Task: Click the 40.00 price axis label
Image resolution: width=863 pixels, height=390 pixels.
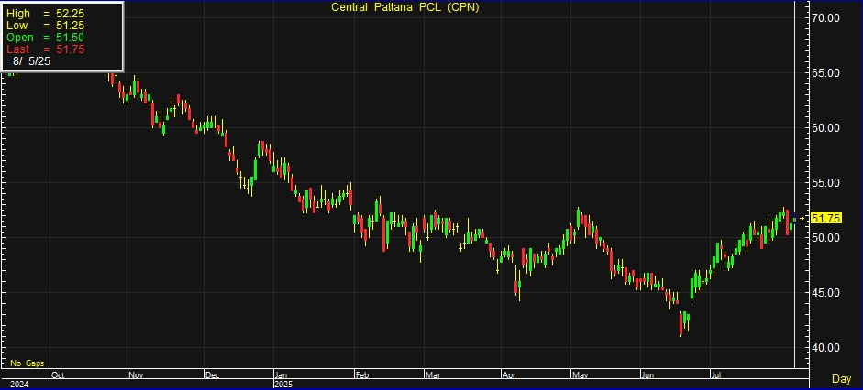Action: [x=826, y=348]
